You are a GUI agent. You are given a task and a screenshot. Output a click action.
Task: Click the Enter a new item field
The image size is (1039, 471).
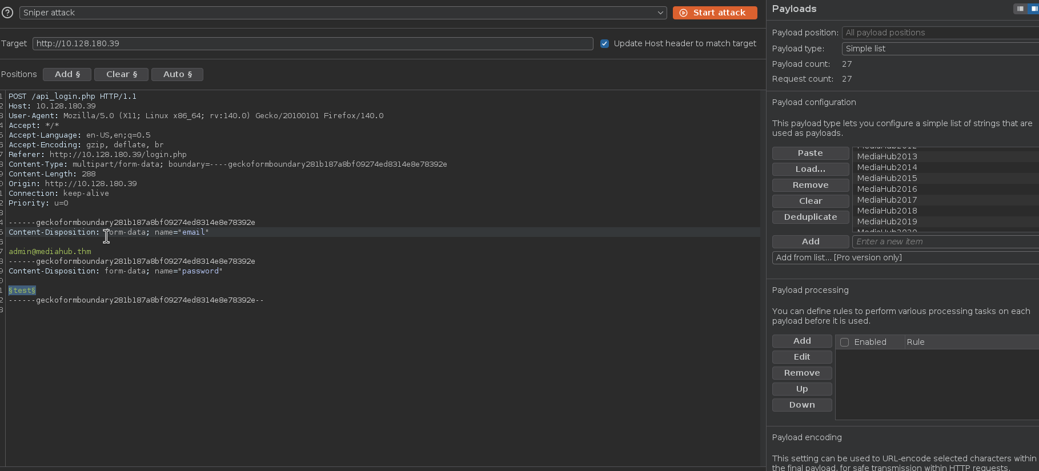point(945,241)
